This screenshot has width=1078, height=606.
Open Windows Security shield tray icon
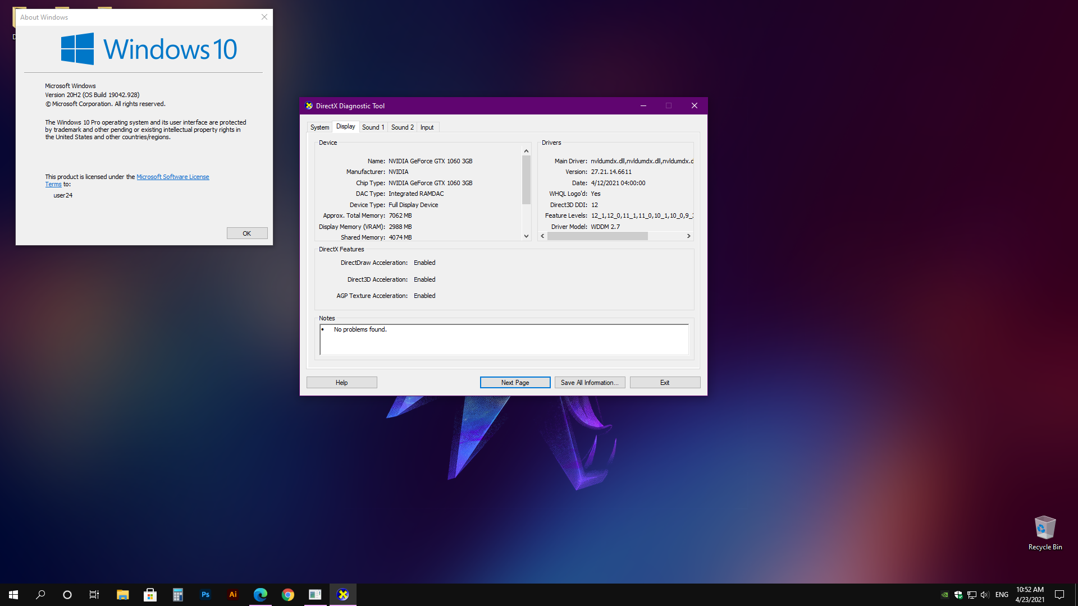pos(958,595)
